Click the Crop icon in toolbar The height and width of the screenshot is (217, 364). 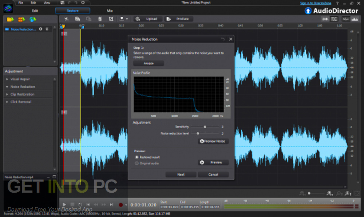click(x=111, y=19)
